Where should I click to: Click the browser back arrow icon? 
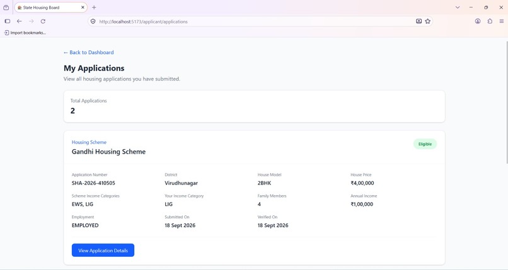[x=20, y=21]
